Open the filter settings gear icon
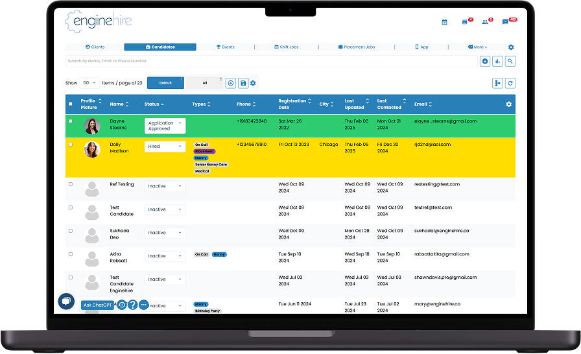The width and height of the screenshot is (581, 354). click(253, 84)
